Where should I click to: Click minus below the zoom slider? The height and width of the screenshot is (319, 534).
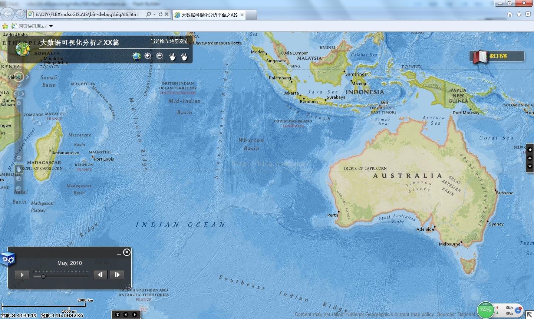pyautogui.click(x=19, y=158)
